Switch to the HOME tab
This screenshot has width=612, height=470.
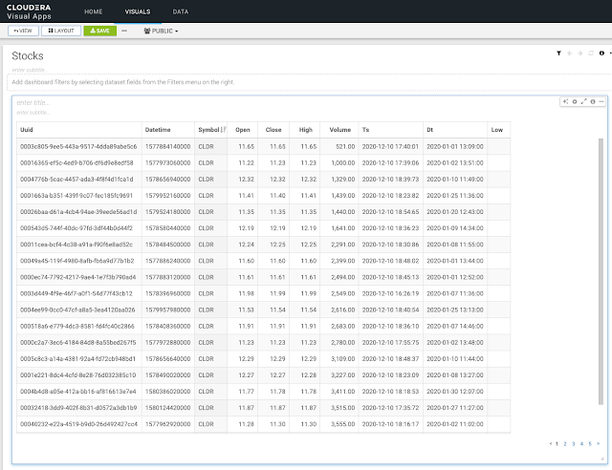point(93,11)
